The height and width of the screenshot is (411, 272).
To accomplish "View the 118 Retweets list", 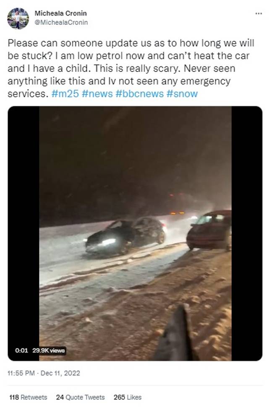I will [x=28, y=398].
